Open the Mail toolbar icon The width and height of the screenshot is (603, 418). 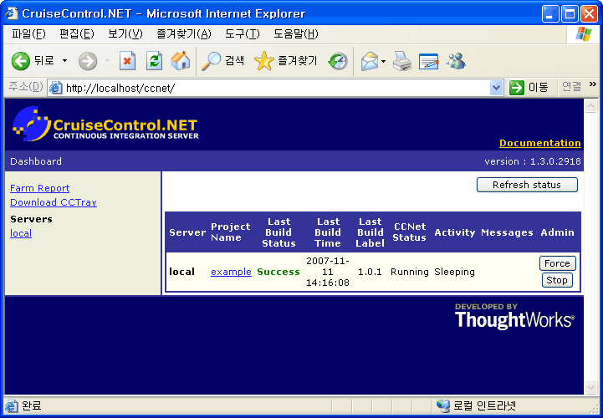(369, 61)
